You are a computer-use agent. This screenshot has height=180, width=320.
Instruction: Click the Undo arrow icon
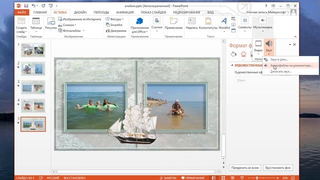coord(33,5)
